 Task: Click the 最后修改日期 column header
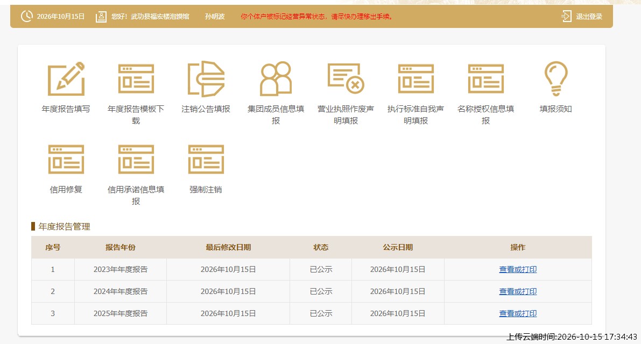point(228,247)
